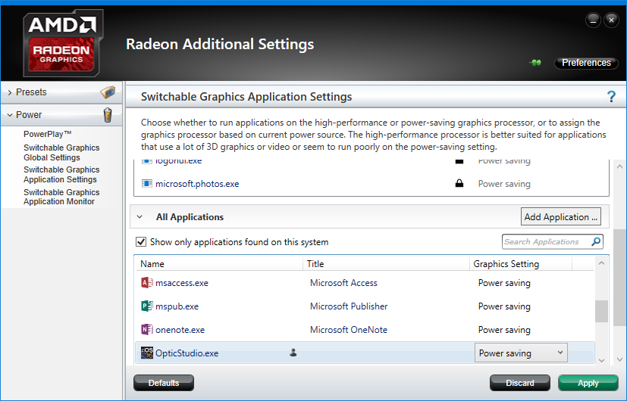Click the Presets panel icon
627x401 pixels.
coord(108,92)
